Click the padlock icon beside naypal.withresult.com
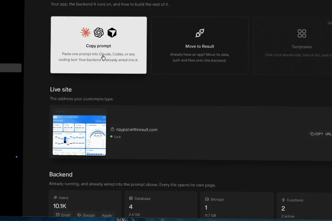The width and height of the screenshot is (332, 221). [113, 129]
